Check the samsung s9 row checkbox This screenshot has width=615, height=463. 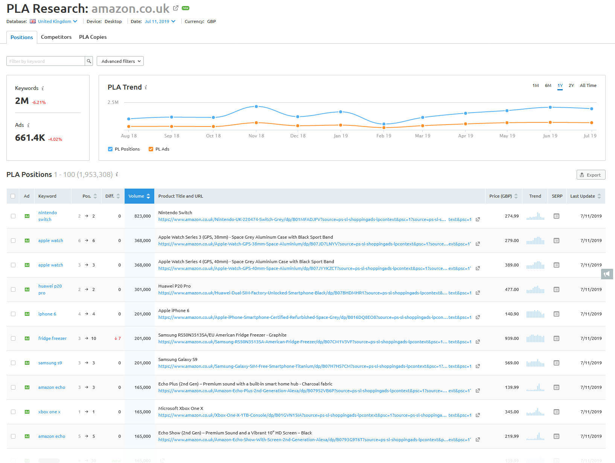[x=13, y=363]
